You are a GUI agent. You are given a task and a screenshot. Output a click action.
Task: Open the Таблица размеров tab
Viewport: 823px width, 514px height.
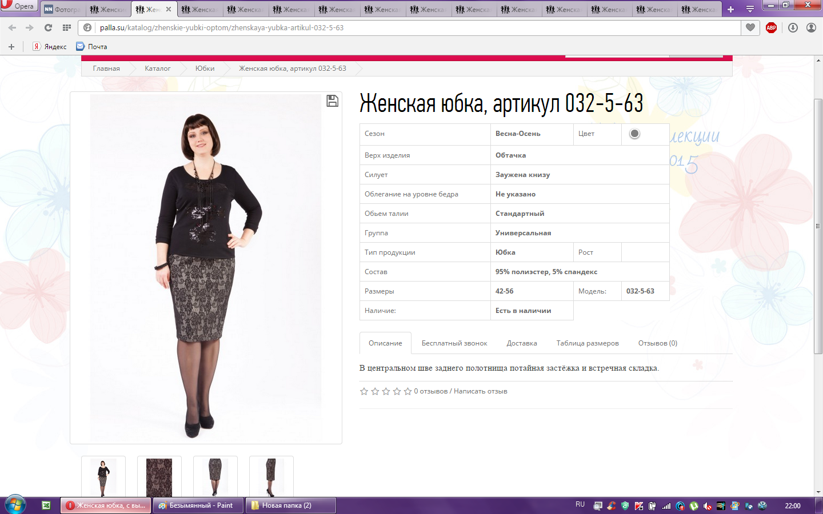(587, 343)
